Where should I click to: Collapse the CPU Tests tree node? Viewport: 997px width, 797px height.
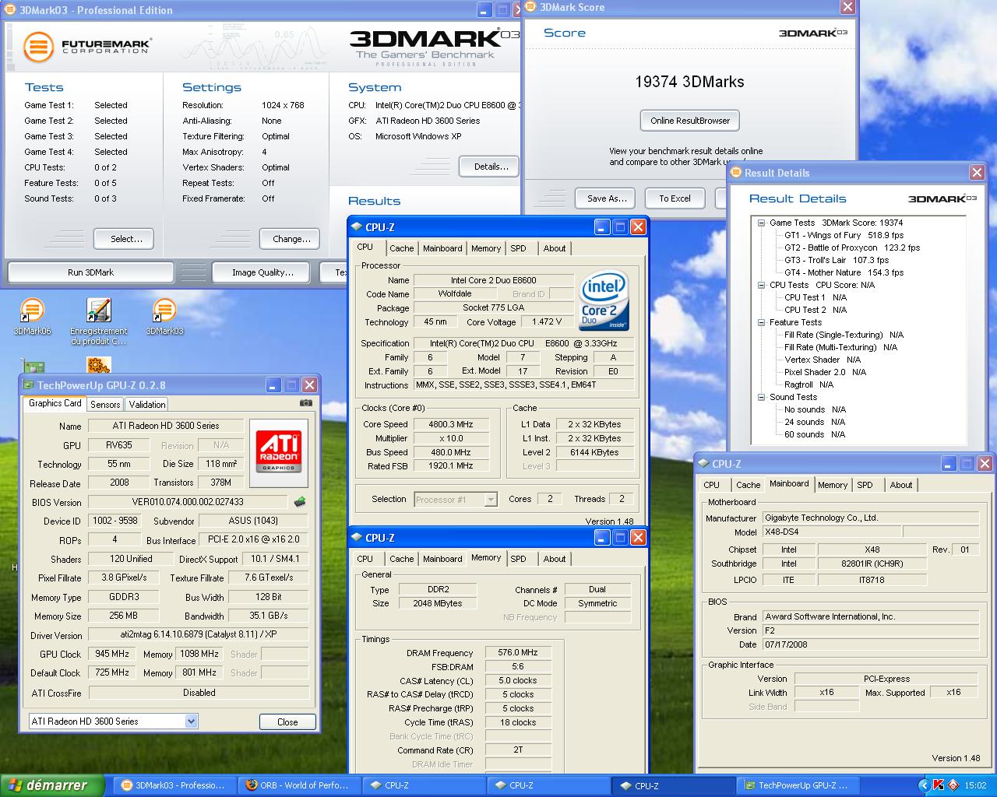click(x=761, y=285)
